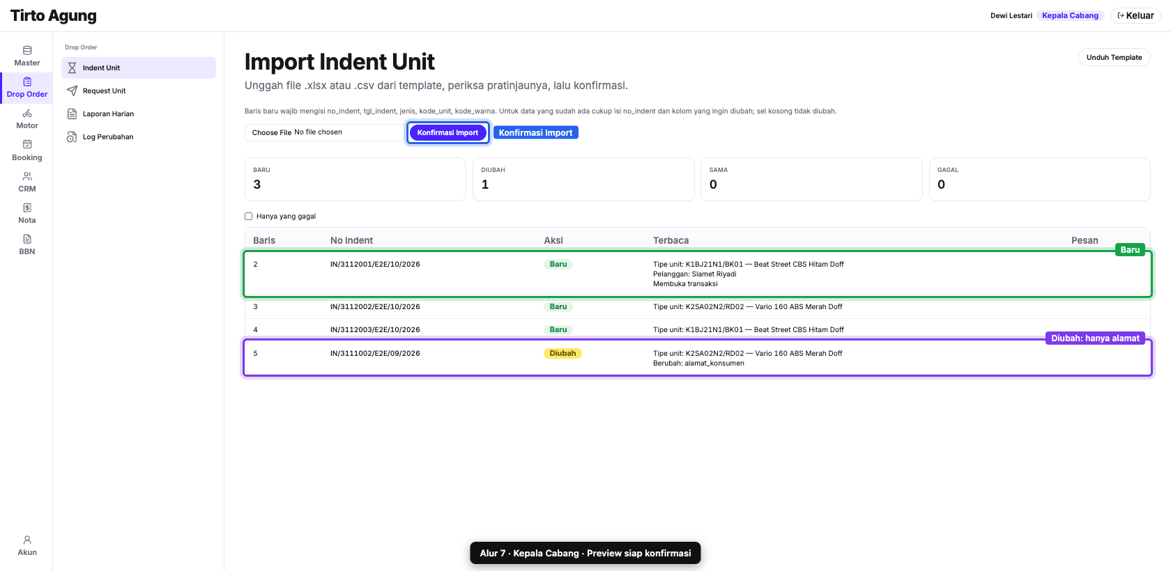This screenshot has width=1171, height=571.
Task: Select the Drop Order clipboard icon
Action: click(27, 81)
